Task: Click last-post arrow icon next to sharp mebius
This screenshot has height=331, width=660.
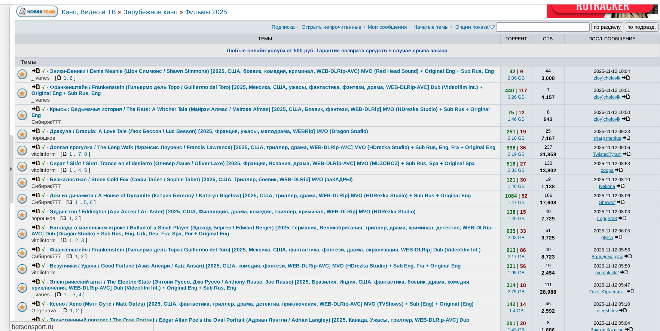Action: coord(626,138)
